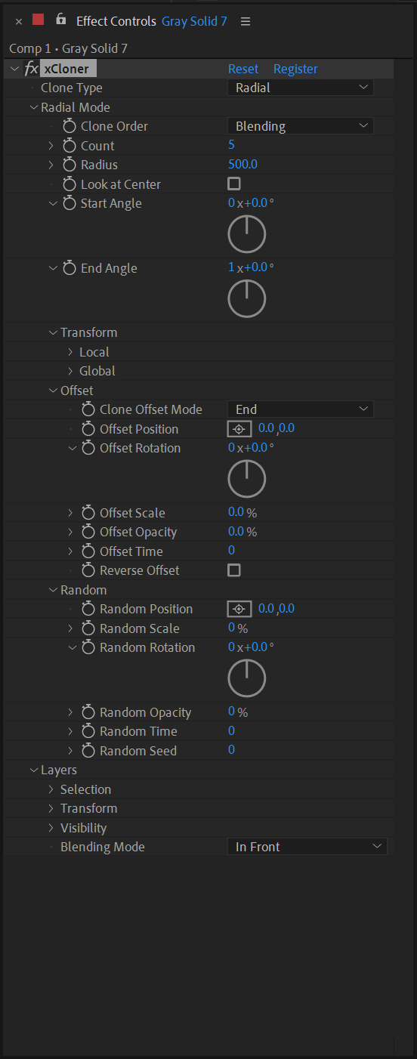Open the Clone Type dropdown
The height and width of the screenshot is (1059, 417).
(x=301, y=88)
